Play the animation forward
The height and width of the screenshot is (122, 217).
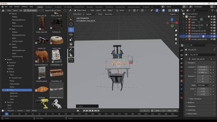pyautogui.click(x=93, y=111)
